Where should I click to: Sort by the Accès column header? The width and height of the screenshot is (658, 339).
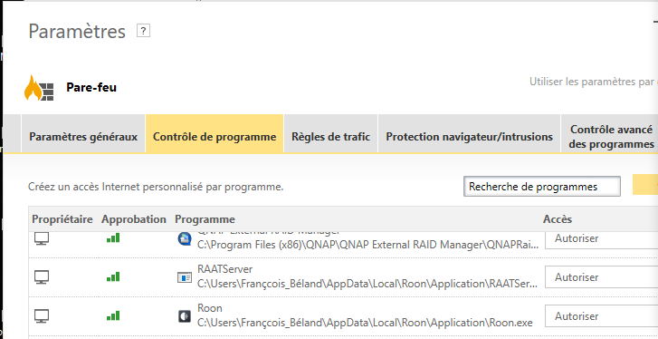pos(558,219)
